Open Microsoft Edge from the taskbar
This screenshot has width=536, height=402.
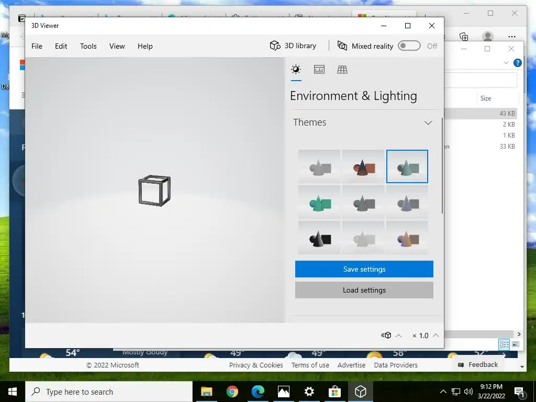click(x=258, y=392)
